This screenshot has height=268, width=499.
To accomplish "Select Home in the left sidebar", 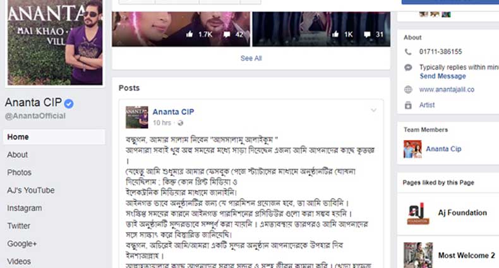I will pyautogui.click(x=54, y=137).
